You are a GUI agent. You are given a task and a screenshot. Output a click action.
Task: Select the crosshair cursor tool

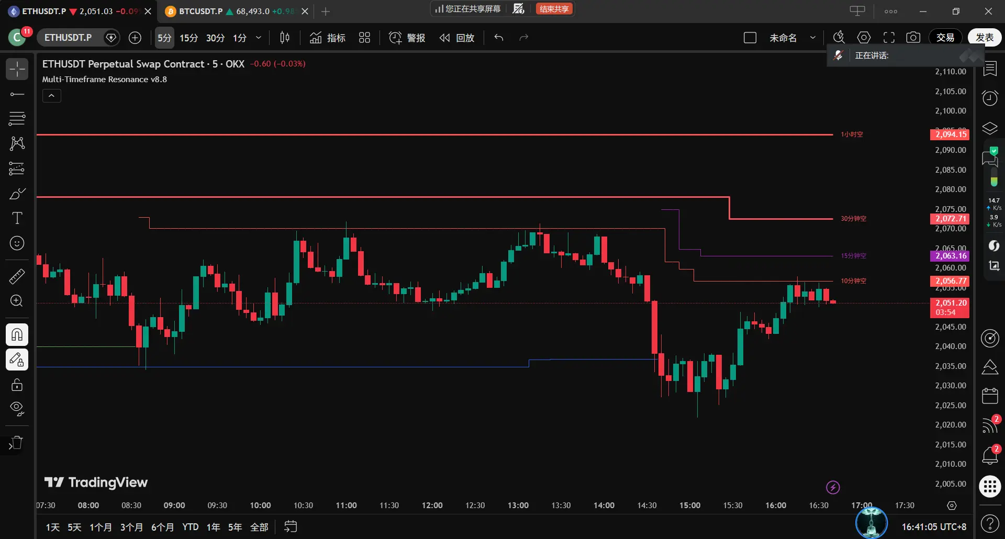click(17, 69)
